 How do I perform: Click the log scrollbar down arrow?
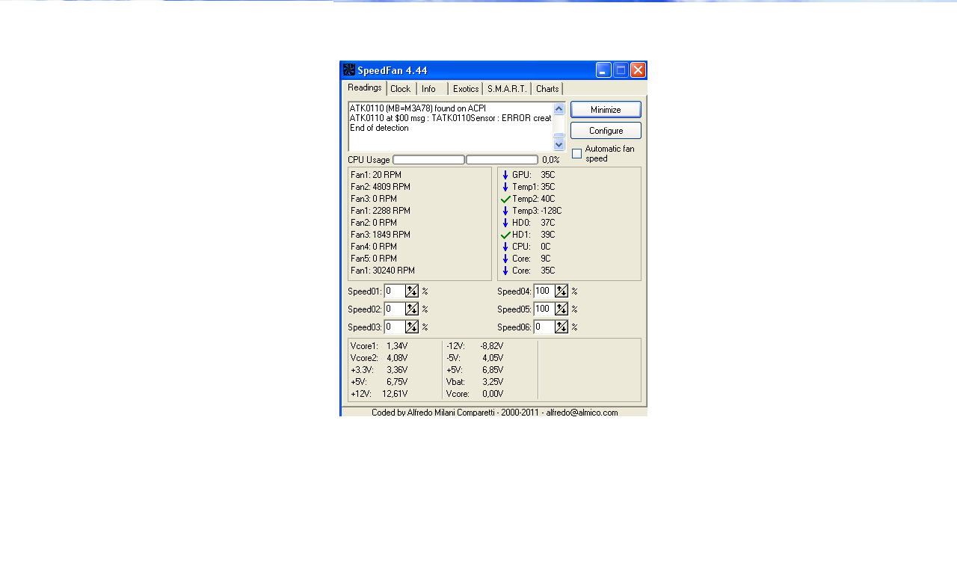[559, 144]
